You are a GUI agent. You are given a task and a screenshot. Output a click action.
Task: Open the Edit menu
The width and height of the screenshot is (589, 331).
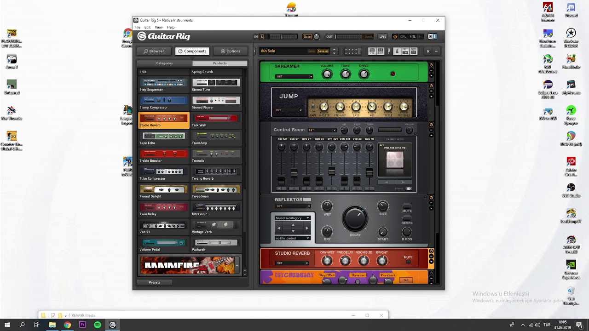[x=147, y=27]
